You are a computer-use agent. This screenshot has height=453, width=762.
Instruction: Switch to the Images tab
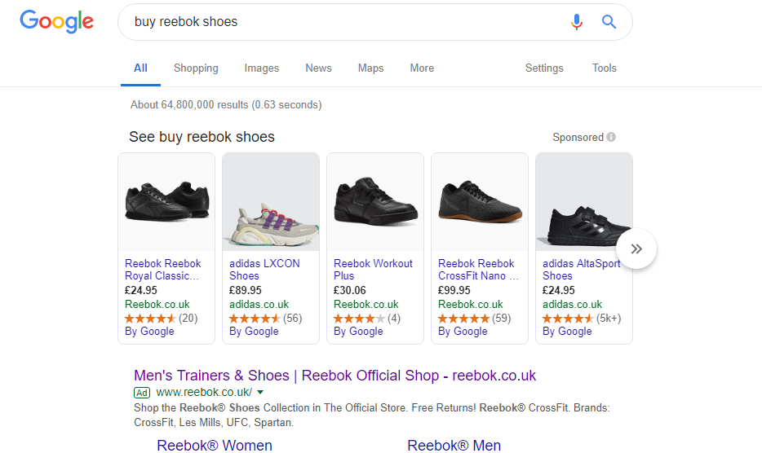(261, 68)
